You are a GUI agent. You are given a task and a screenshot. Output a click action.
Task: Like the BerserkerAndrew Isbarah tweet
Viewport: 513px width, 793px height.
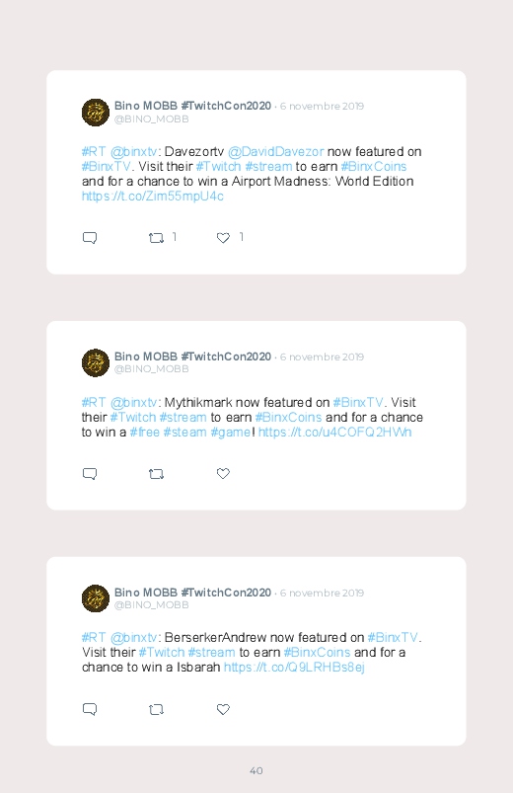(223, 709)
